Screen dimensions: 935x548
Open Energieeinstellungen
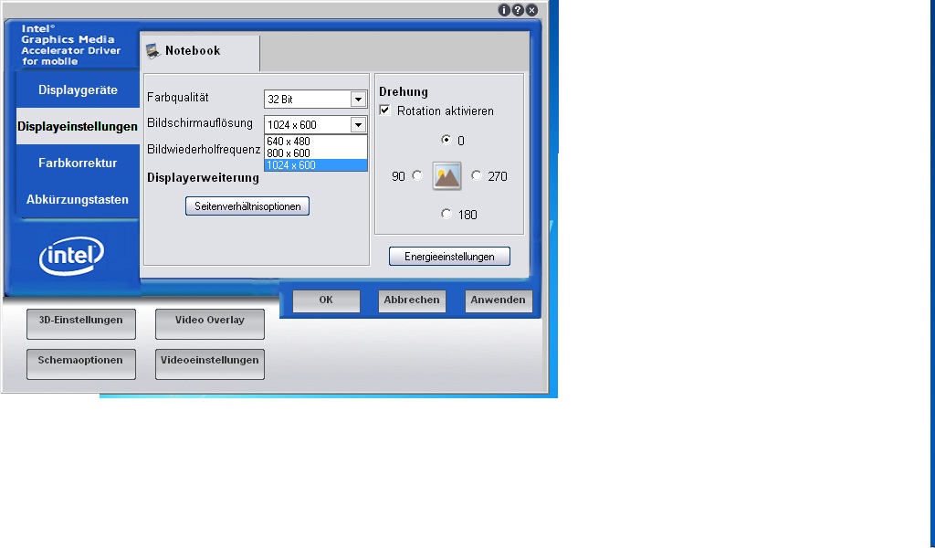pyautogui.click(x=449, y=257)
